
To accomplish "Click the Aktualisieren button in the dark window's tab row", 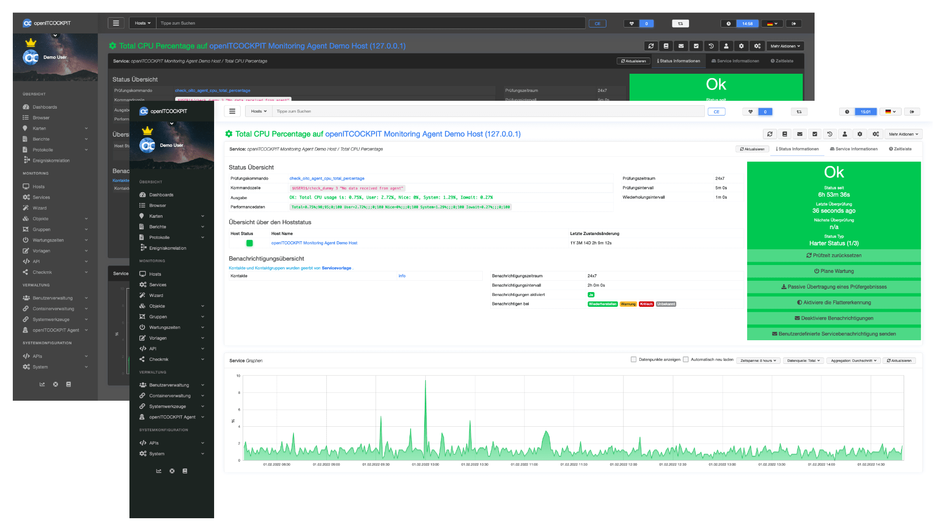I will click(x=633, y=61).
